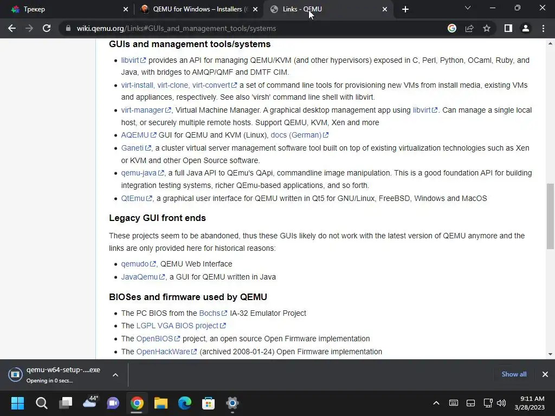Screen dimensions: 555x416
Task: Open the Windows Start menu
Action: point(17,403)
